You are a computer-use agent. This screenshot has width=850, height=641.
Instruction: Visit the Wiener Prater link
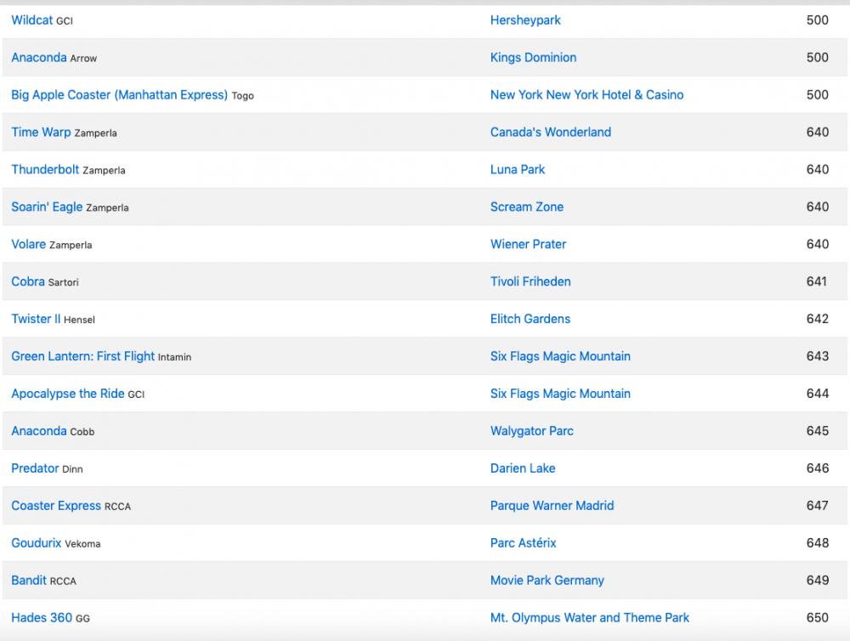pyautogui.click(x=528, y=245)
